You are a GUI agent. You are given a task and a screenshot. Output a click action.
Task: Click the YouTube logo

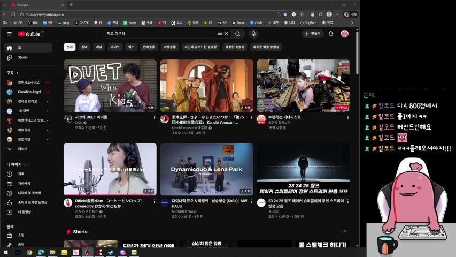(29, 34)
